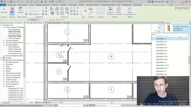
Task: Switch to the Архитектура ribbon tab
Action: (12, 5)
